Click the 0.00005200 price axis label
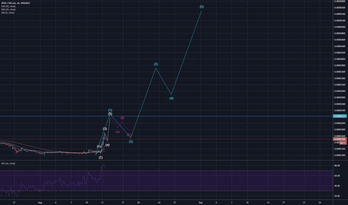348x205 pixels. (x=340, y=20)
